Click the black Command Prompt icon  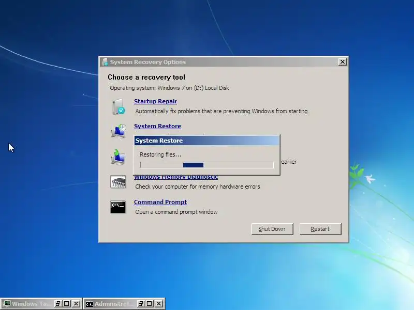click(x=118, y=207)
